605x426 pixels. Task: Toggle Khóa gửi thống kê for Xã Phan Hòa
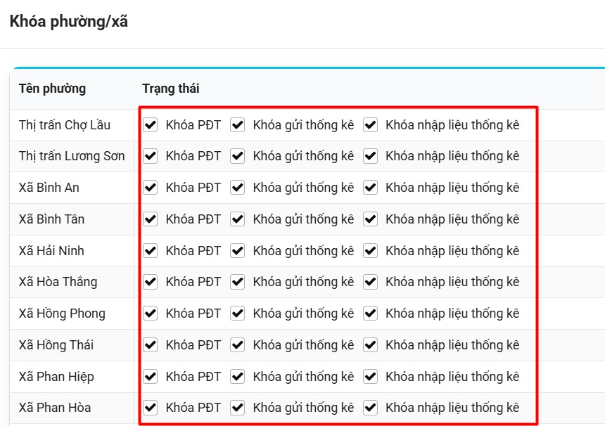pos(238,408)
